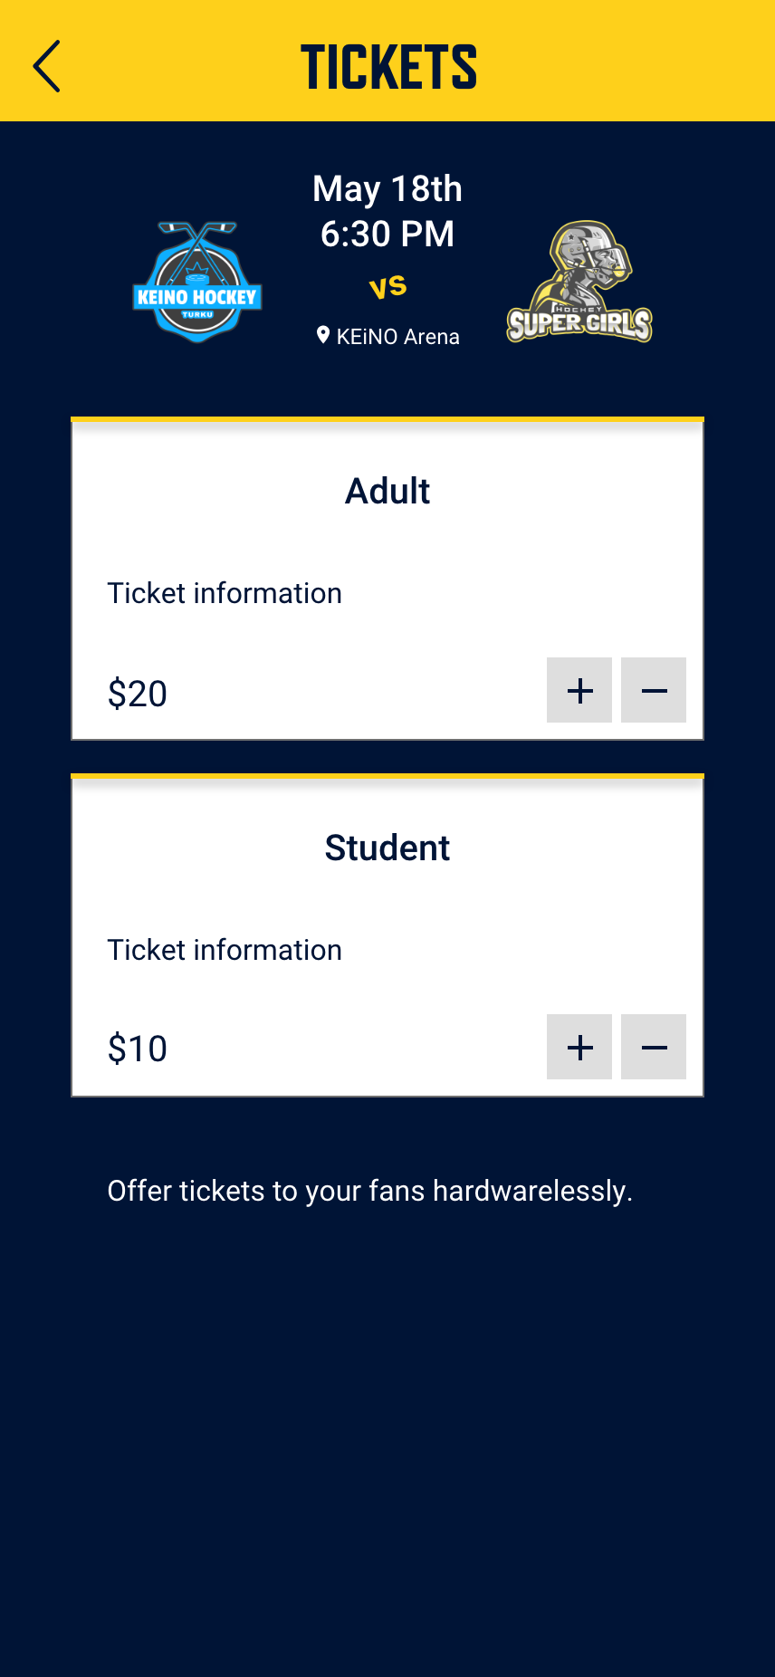This screenshot has height=1677, width=775.
Task: Tap the 6:30 PM game time
Action: (387, 234)
